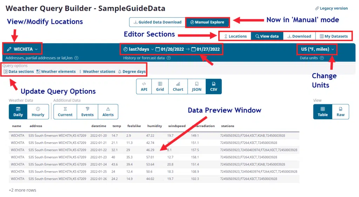Open the Locations editor tab

(235, 36)
